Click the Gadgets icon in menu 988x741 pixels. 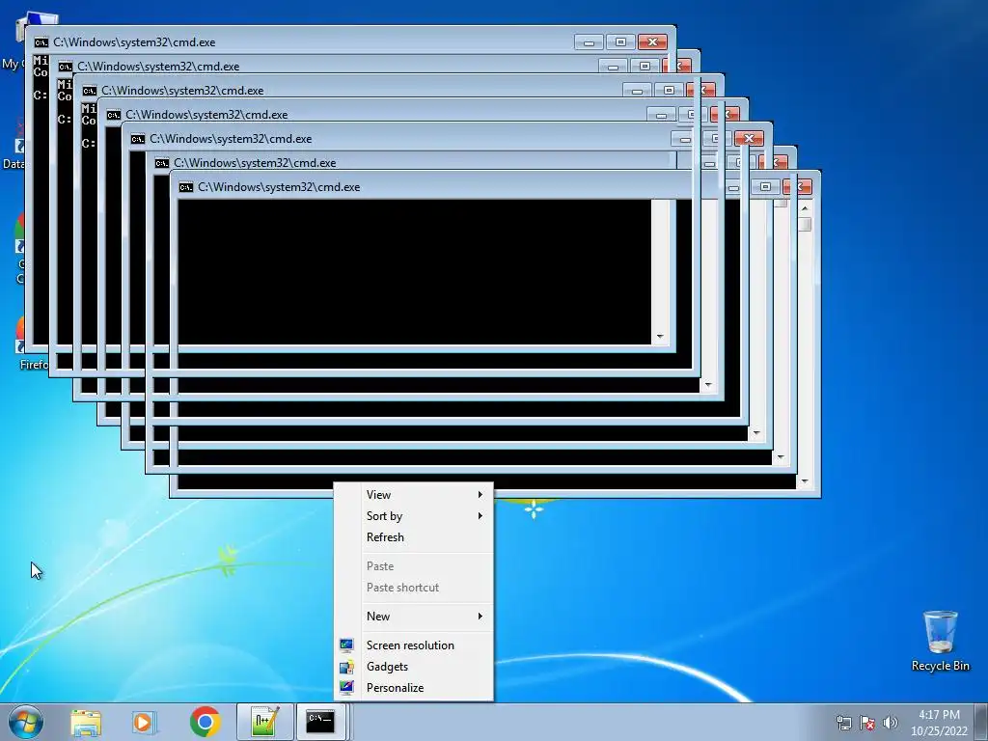tap(346, 667)
